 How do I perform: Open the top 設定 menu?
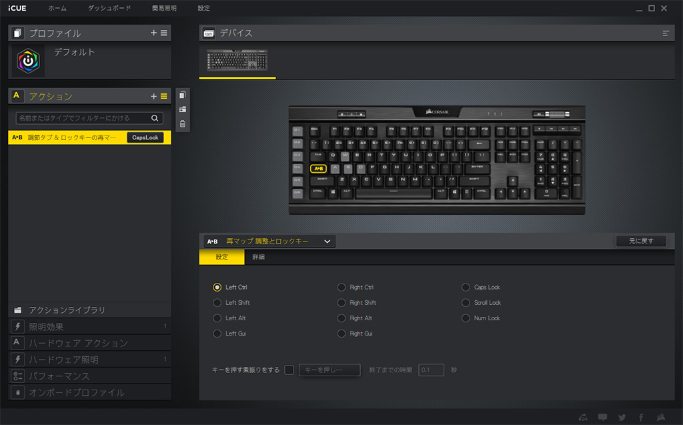[x=204, y=8]
